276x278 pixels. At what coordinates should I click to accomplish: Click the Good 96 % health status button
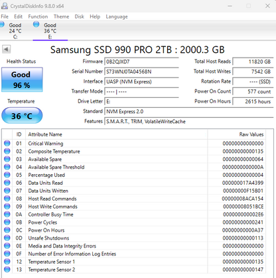(22, 79)
